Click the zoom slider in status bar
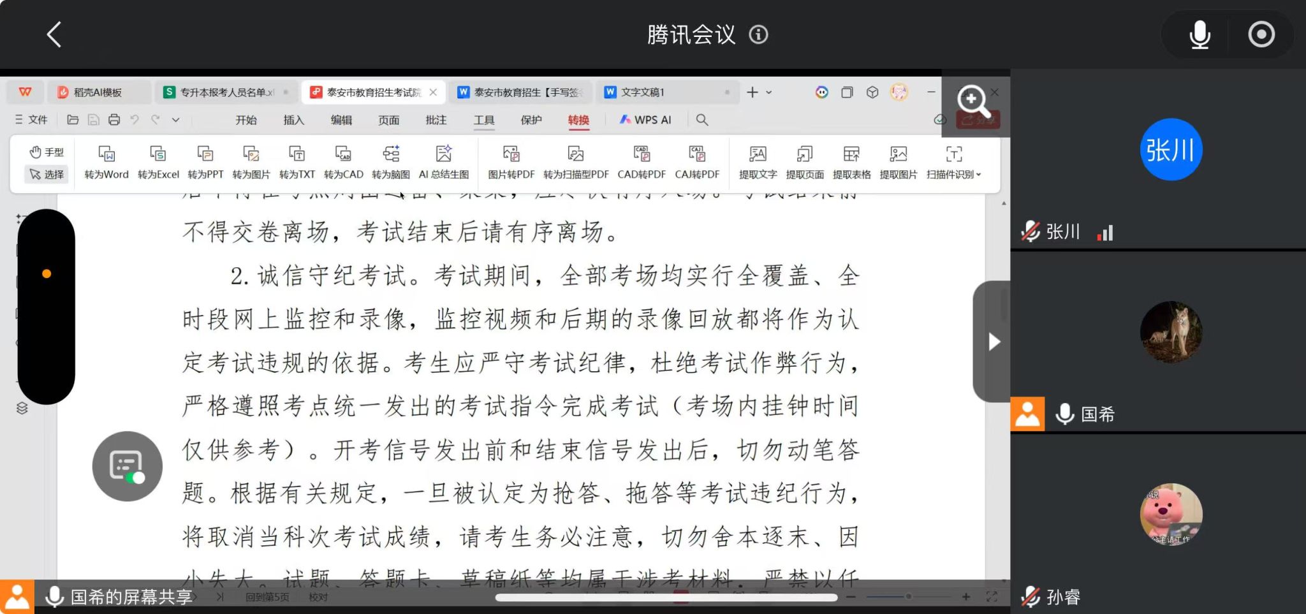 click(x=908, y=597)
